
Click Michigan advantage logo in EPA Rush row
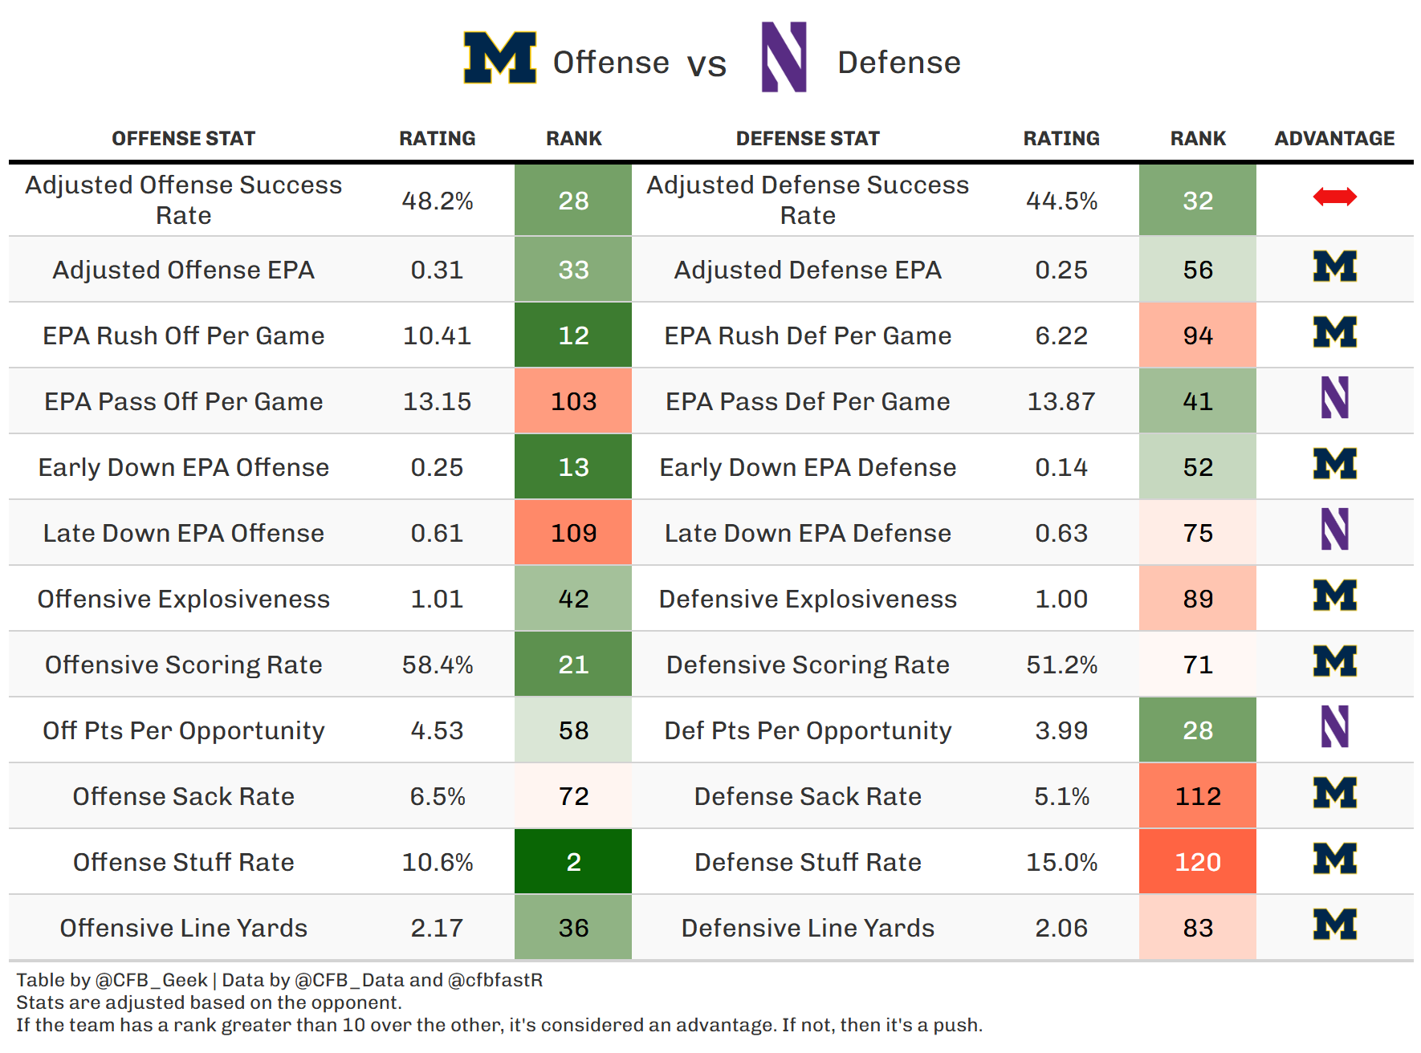pyautogui.click(x=1334, y=332)
